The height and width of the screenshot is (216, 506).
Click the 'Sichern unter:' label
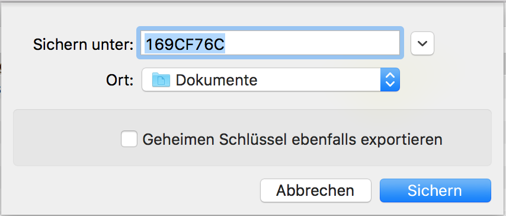[x=84, y=44]
